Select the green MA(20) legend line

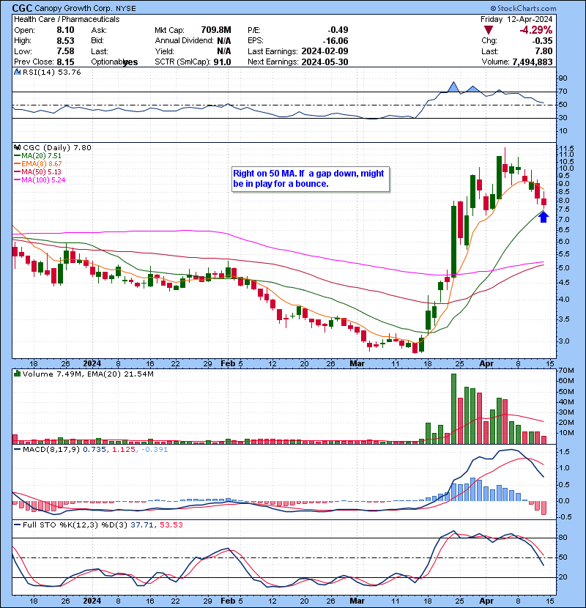pos(17,156)
